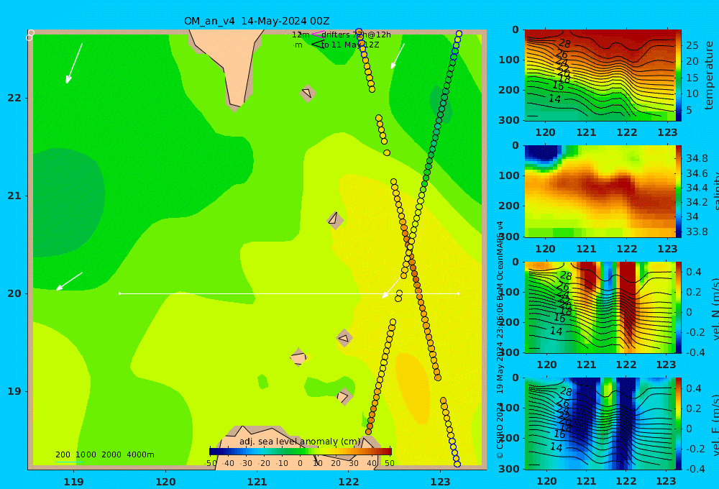Click the east endpoint of the white section line
This screenshot has width=719, height=489.
459,293
